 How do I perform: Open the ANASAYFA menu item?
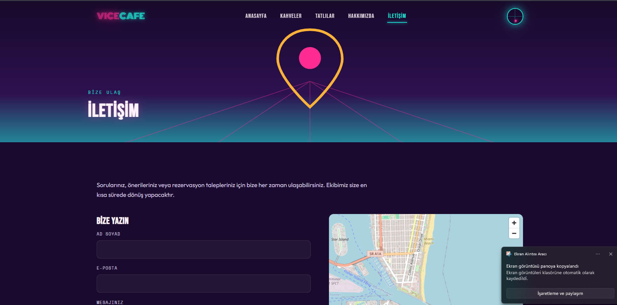256,16
